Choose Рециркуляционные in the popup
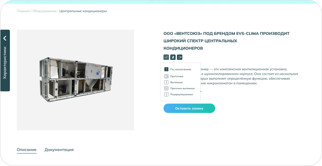Screen dimensions: 322x166 coord(182,94)
